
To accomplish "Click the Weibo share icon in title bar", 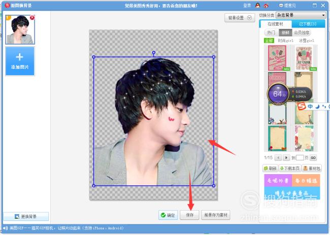I will pyautogui.click(x=266, y=6).
